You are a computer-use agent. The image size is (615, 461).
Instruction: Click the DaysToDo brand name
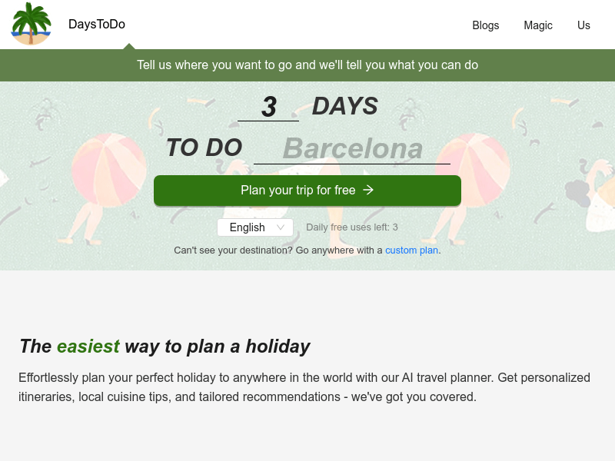[96, 24]
